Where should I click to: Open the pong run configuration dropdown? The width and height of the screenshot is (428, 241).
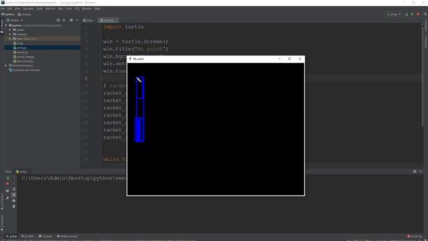394,14
